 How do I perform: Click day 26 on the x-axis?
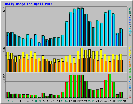(105, 101)
